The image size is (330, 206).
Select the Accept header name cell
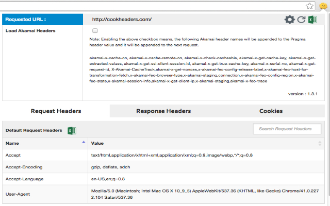(45, 155)
